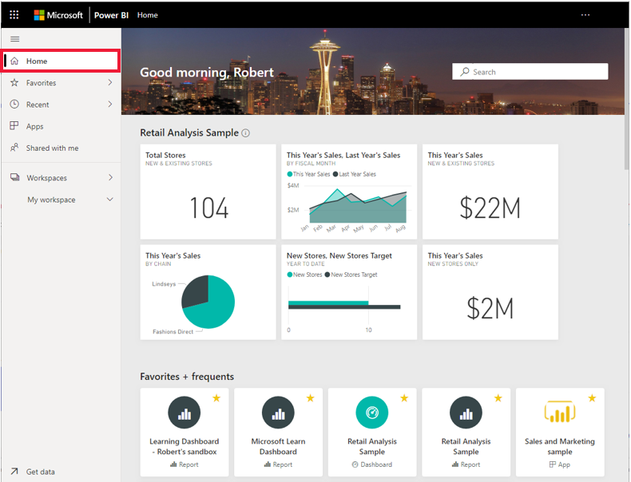Click the dark Last Year Sales legend dot
This screenshot has height=482, width=631.
tap(335, 174)
